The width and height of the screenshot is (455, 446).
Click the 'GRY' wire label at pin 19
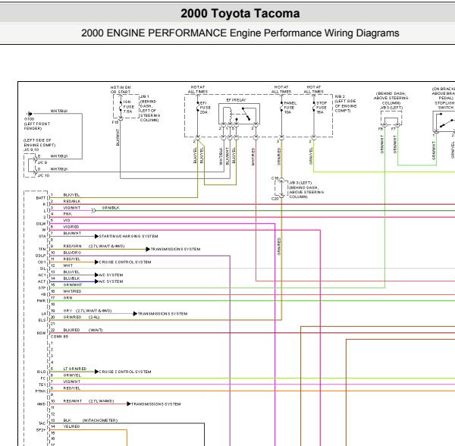68,311
